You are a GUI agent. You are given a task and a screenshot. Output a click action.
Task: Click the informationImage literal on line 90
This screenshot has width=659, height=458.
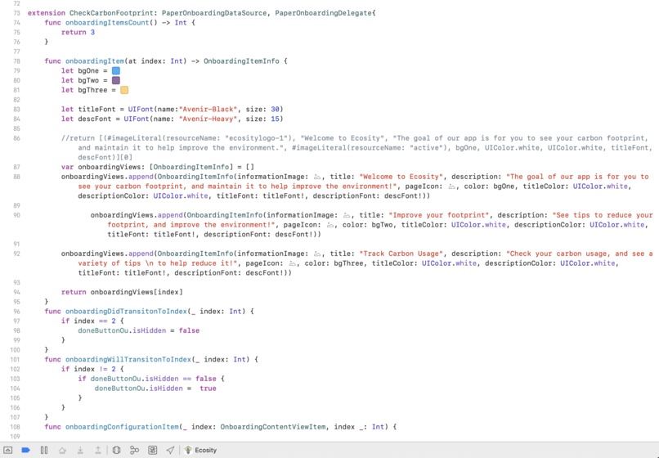click(x=347, y=215)
